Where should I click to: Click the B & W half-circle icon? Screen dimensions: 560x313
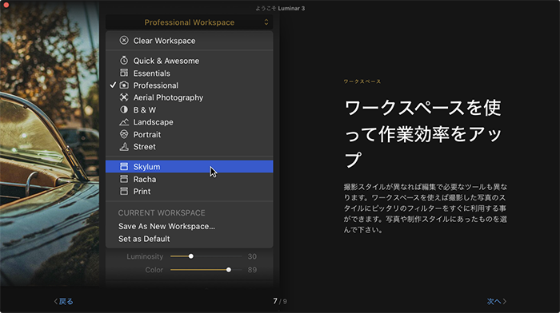[124, 109]
